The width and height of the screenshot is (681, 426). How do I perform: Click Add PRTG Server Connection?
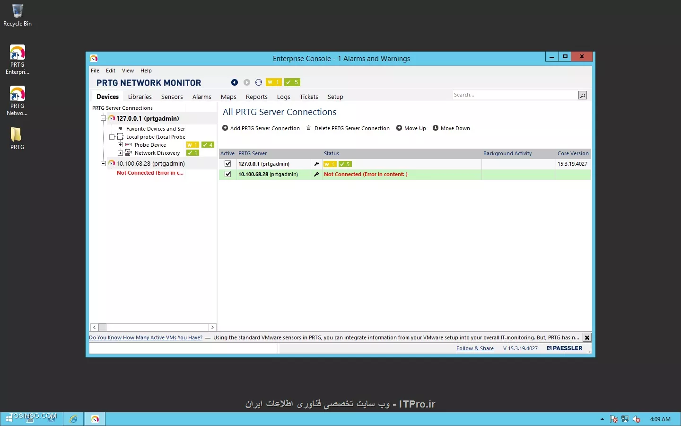(x=261, y=128)
